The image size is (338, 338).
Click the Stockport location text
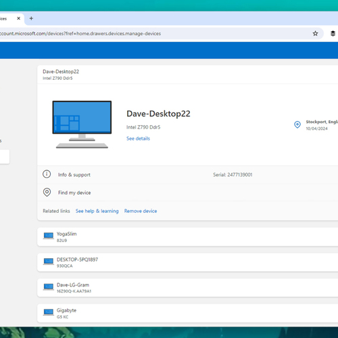point(322,122)
